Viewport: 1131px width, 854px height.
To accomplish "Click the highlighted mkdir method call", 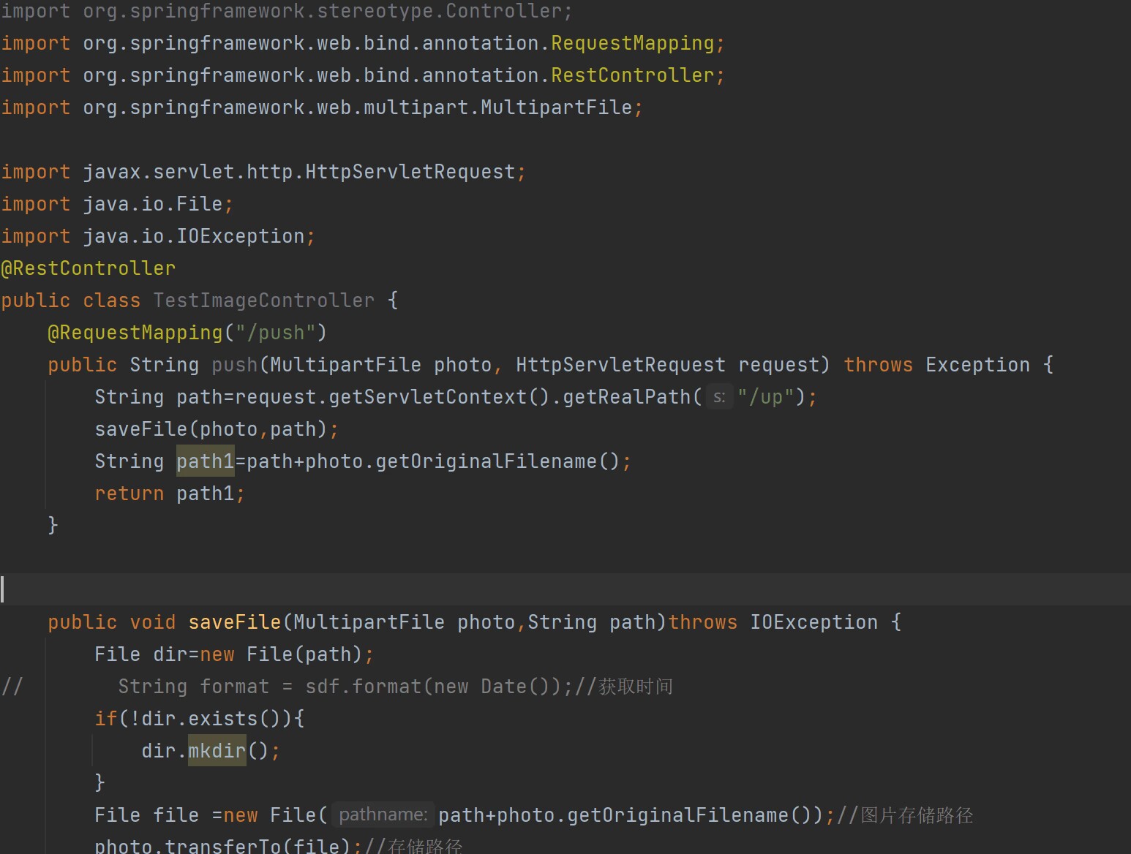I will click(x=217, y=751).
